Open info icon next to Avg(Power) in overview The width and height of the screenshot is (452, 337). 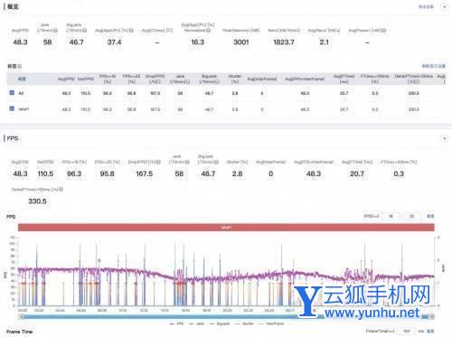[x=384, y=31]
